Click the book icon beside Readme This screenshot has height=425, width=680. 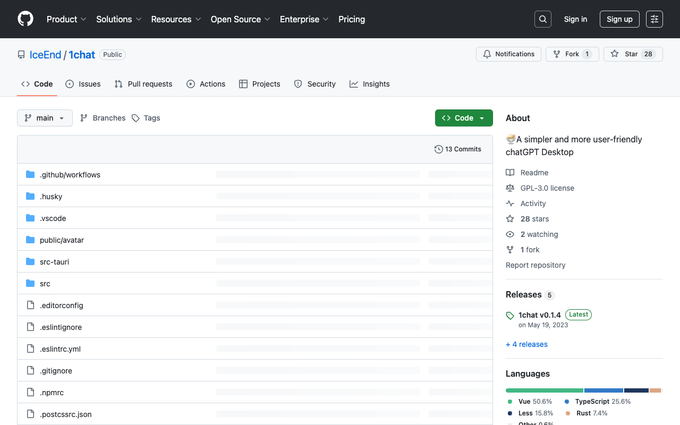click(510, 173)
